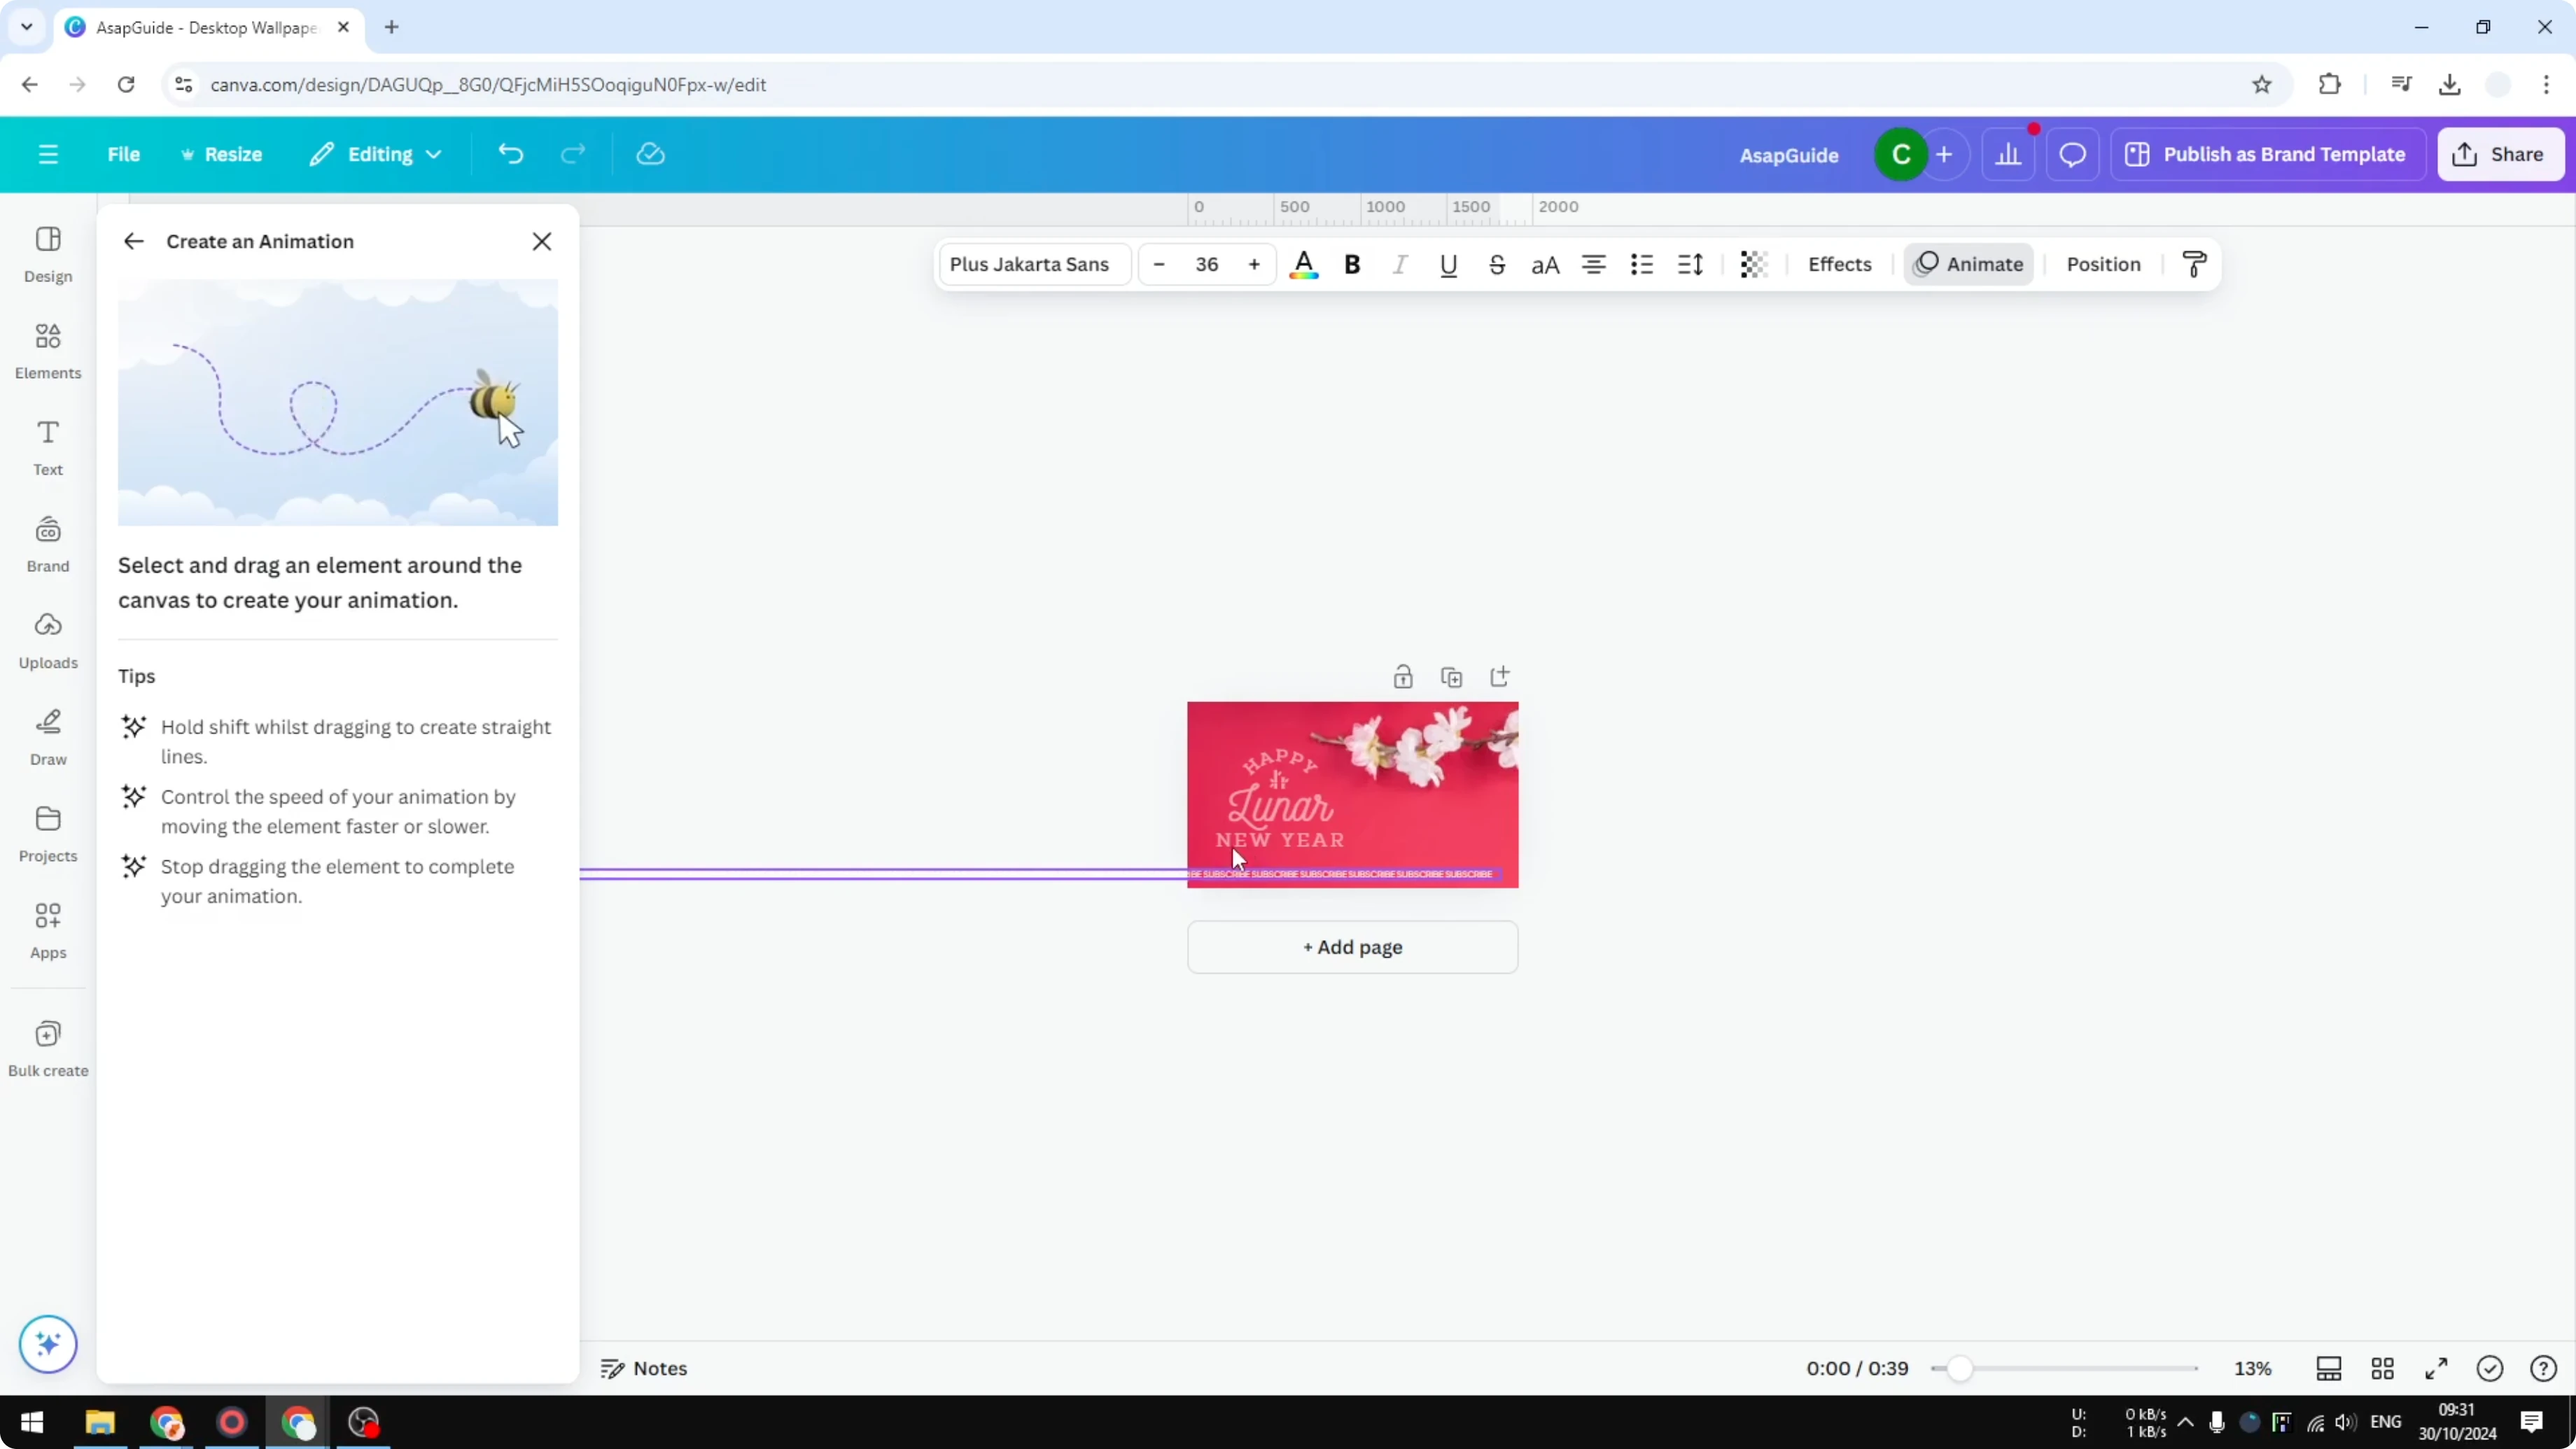This screenshot has height=1449, width=2576.
Task: Click the bee animation preview image
Action: 338,401
